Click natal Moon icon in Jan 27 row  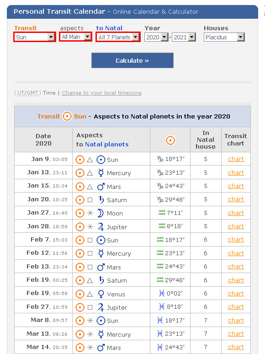101,213
